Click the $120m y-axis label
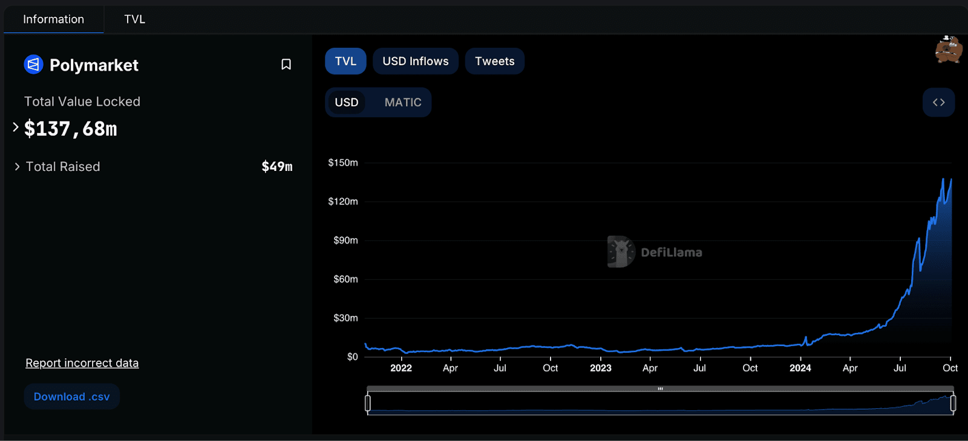 [x=342, y=201]
